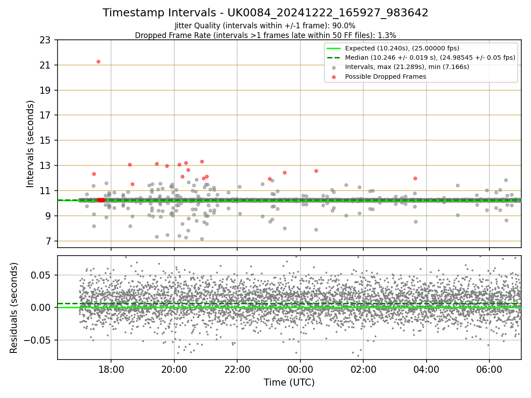Click the gray dot marker in legend
531x398 pixels.
[334, 67]
